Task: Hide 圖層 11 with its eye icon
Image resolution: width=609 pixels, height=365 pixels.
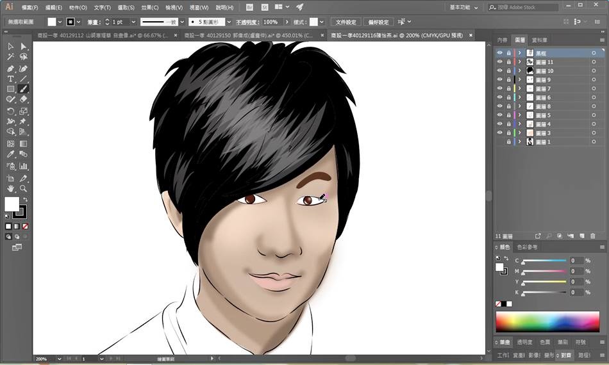Action: (500, 62)
